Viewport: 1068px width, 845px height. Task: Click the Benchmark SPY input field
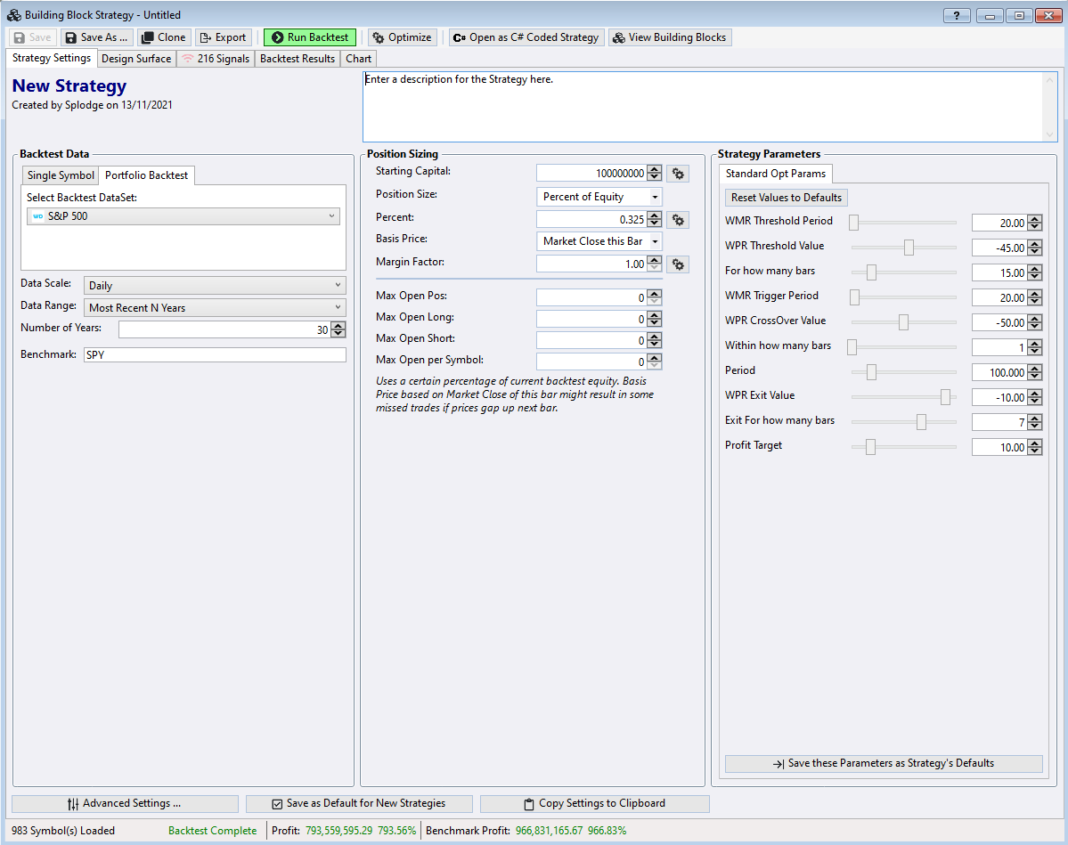click(214, 355)
